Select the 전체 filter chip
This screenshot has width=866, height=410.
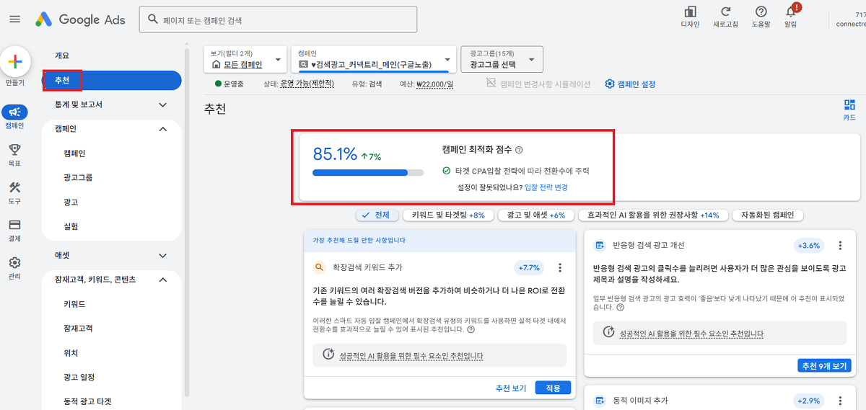pyautogui.click(x=377, y=215)
